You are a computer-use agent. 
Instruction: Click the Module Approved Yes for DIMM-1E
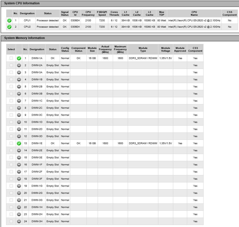[180, 143]
